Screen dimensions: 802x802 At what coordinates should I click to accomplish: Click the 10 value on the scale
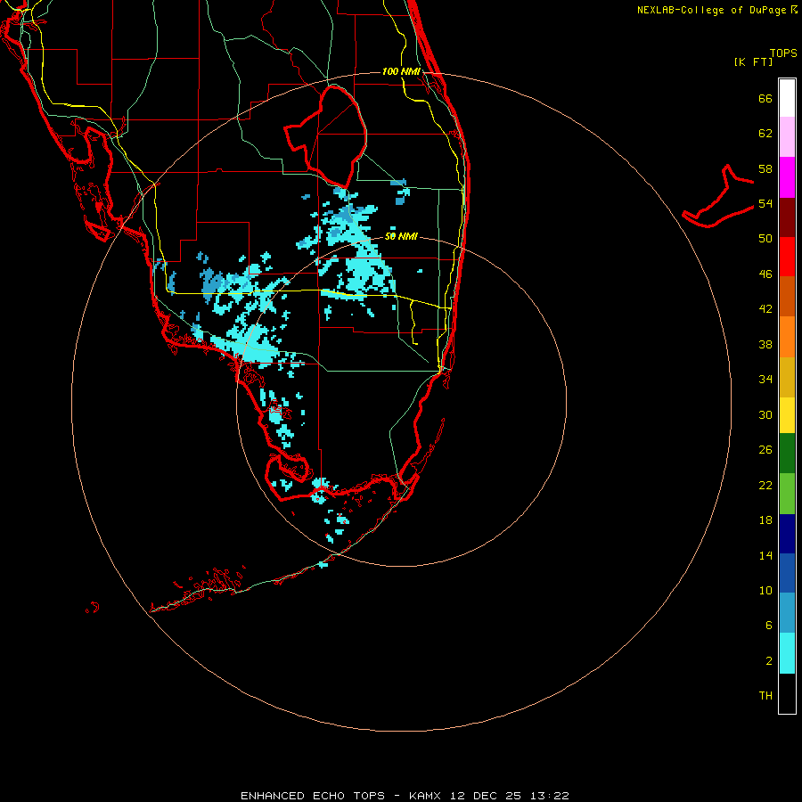point(765,590)
